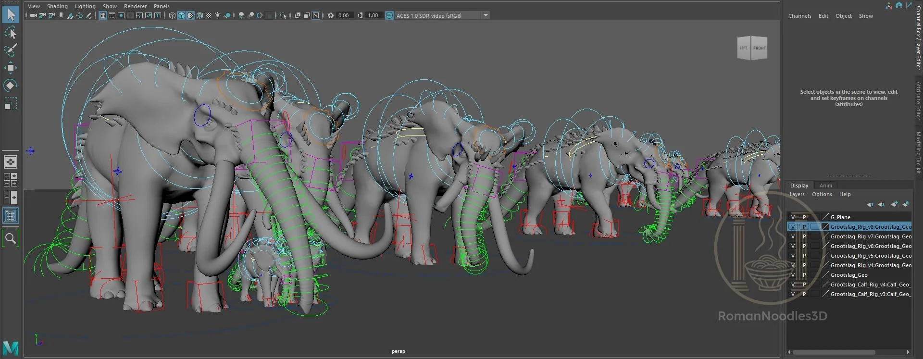The width and height of the screenshot is (923, 359).
Task: Open the Channel Box Edit menu
Action: pyautogui.click(x=823, y=16)
